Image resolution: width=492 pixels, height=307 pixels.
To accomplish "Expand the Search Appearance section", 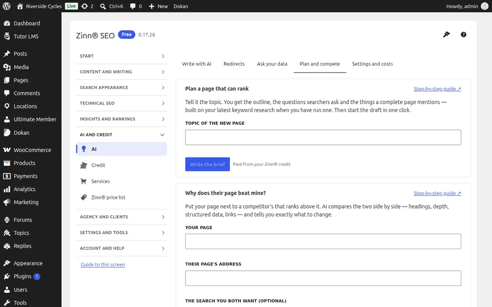I will point(121,87).
